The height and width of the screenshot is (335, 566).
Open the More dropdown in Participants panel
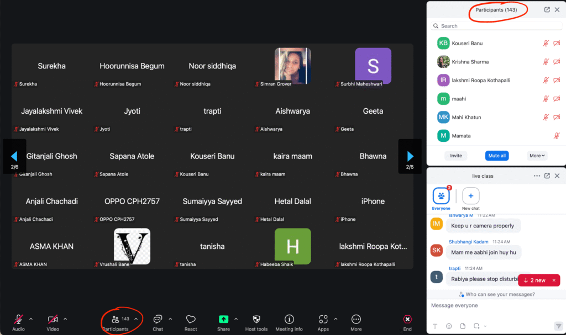point(537,156)
